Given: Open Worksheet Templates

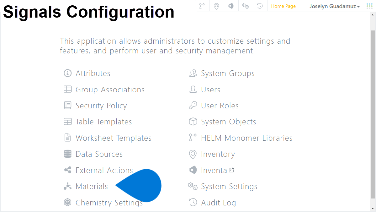Looking at the screenshot, I should [114, 138].
